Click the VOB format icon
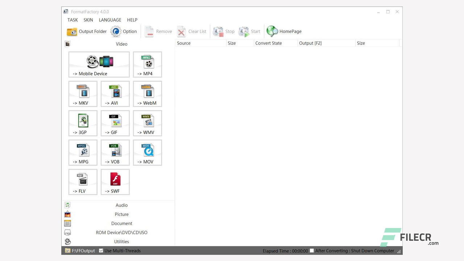464x261 pixels. click(115, 153)
